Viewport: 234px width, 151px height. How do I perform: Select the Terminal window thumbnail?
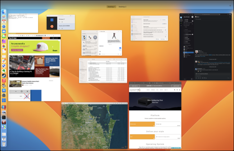(x=23, y=23)
